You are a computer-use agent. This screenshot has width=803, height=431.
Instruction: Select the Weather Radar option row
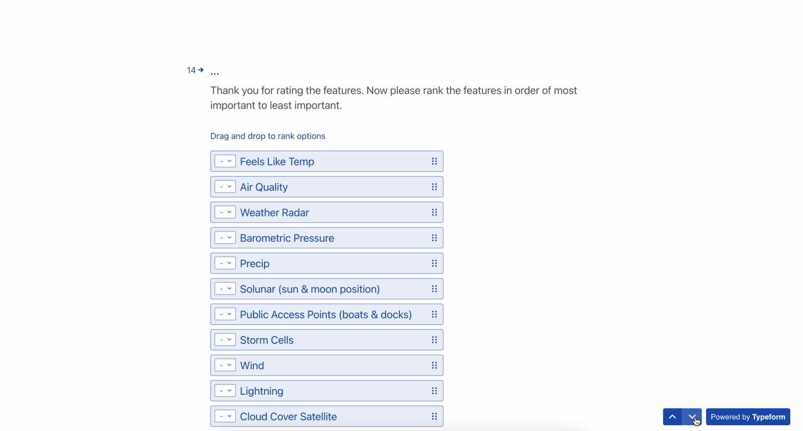pos(327,212)
